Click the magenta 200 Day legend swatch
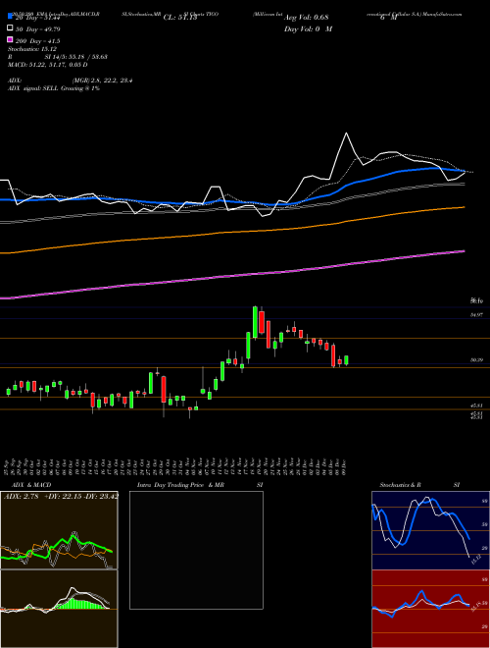The height and width of the screenshot is (648, 490). point(10,39)
